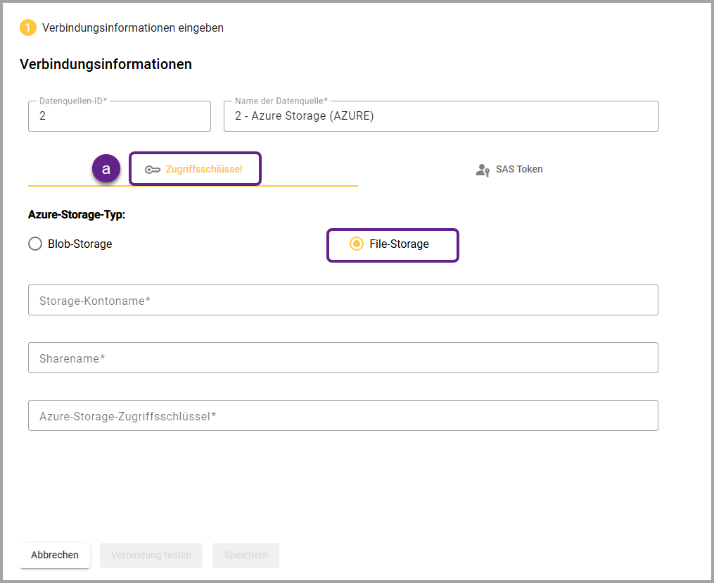Click the Speichern button
The width and height of the screenshot is (714, 583).
click(x=246, y=555)
